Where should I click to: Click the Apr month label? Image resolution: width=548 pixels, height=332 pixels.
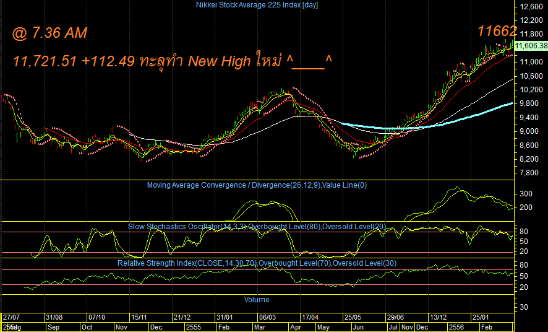[x=296, y=328]
